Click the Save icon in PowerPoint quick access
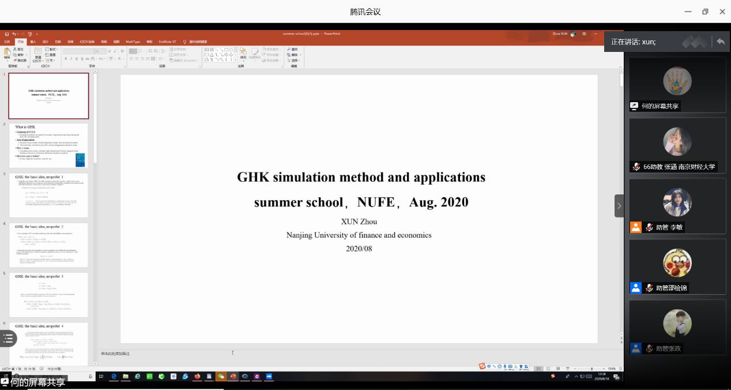The height and width of the screenshot is (390, 731). tap(7, 34)
